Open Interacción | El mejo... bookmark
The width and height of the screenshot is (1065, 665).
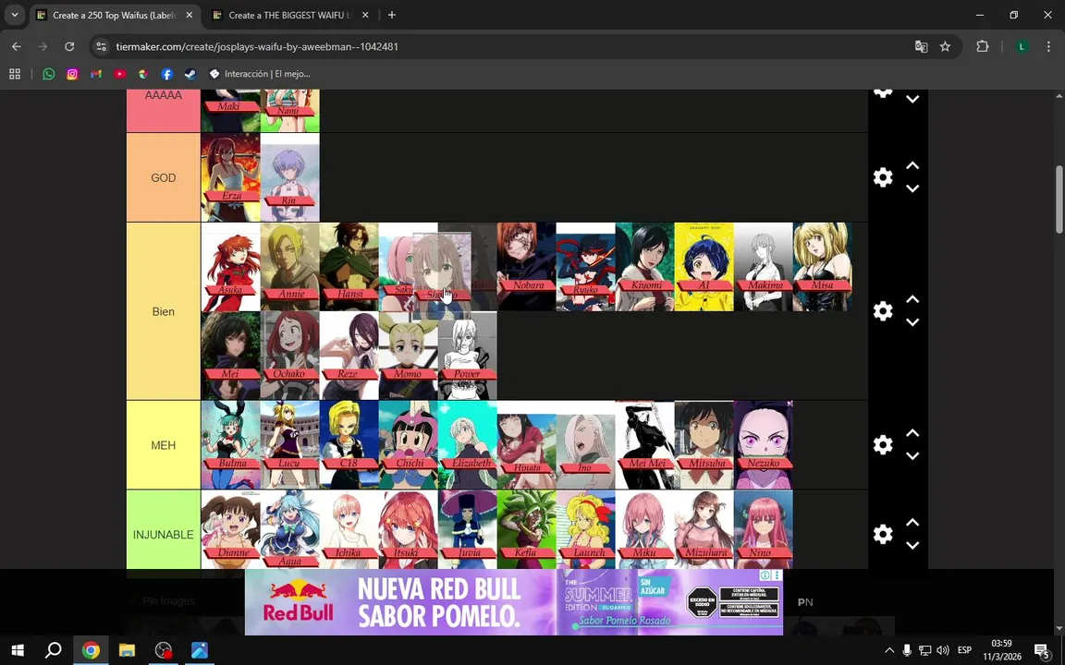pyautogui.click(x=260, y=74)
